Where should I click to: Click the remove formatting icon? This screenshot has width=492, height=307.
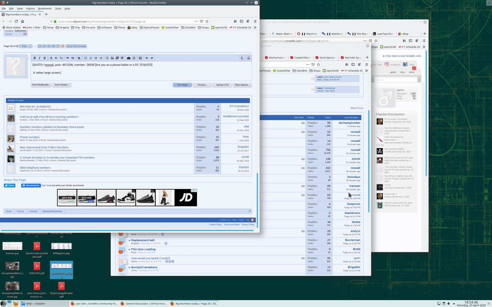(x=242, y=58)
